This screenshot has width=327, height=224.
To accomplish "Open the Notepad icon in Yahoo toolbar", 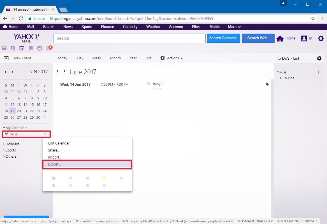I will [x=31, y=48].
